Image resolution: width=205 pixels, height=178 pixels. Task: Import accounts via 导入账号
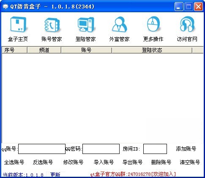point(104,162)
